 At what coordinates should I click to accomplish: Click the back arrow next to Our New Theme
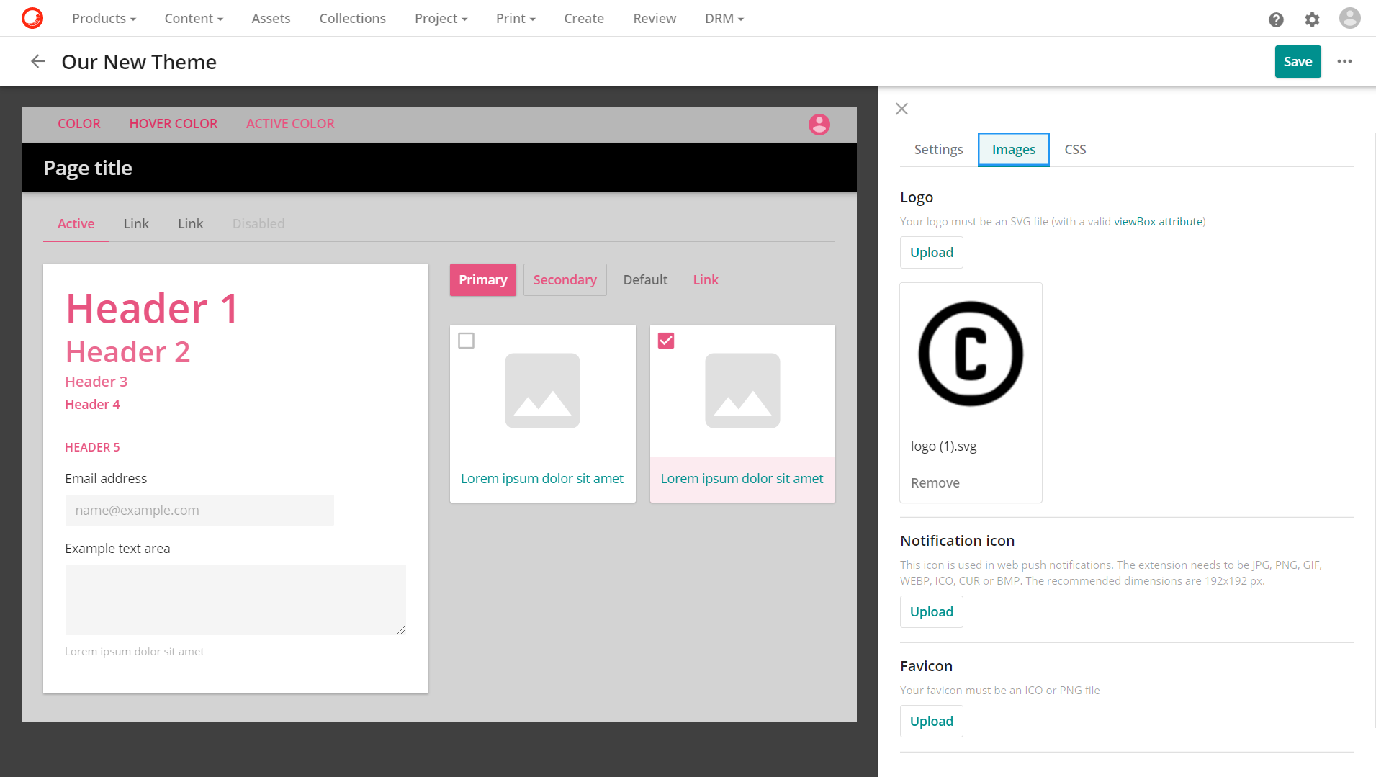[37, 61]
